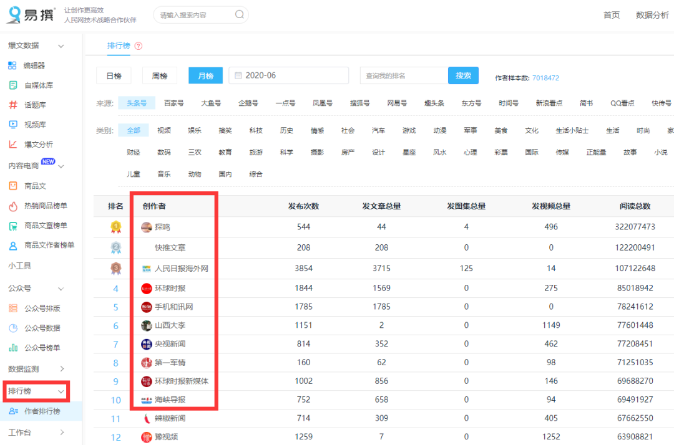Select the 排行榜 page tab
Image resolution: width=674 pixels, height=445 pixels.
point(119,45)
